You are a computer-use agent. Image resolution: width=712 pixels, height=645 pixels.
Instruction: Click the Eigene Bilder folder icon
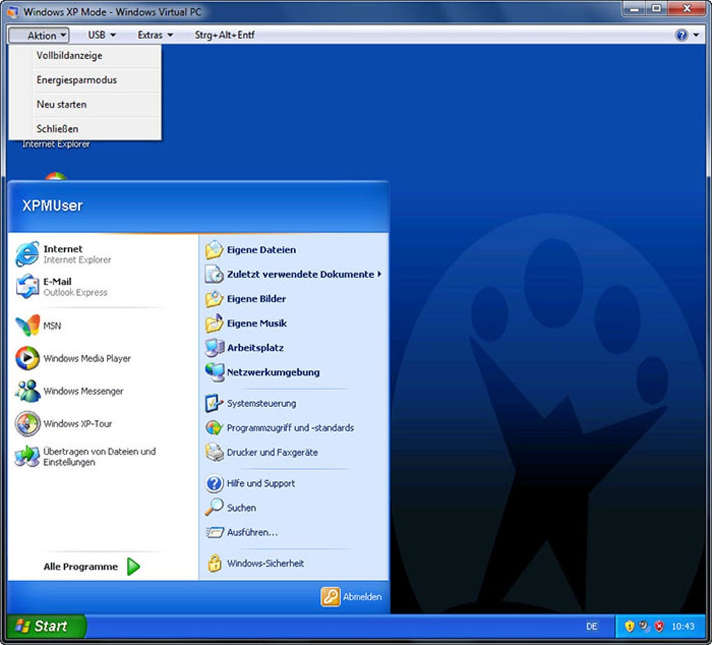214,299
